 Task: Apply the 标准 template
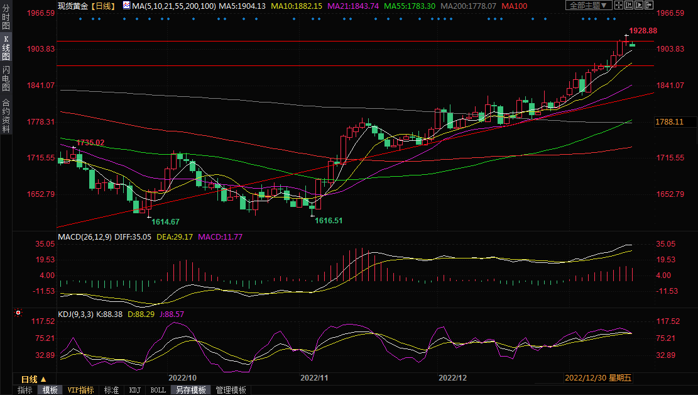click(111, 390)
